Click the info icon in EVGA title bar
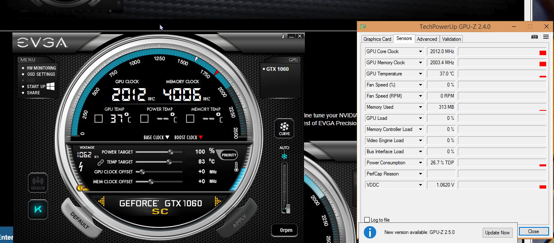This screenshot has height=243, width=554. (x=283, y=36)
